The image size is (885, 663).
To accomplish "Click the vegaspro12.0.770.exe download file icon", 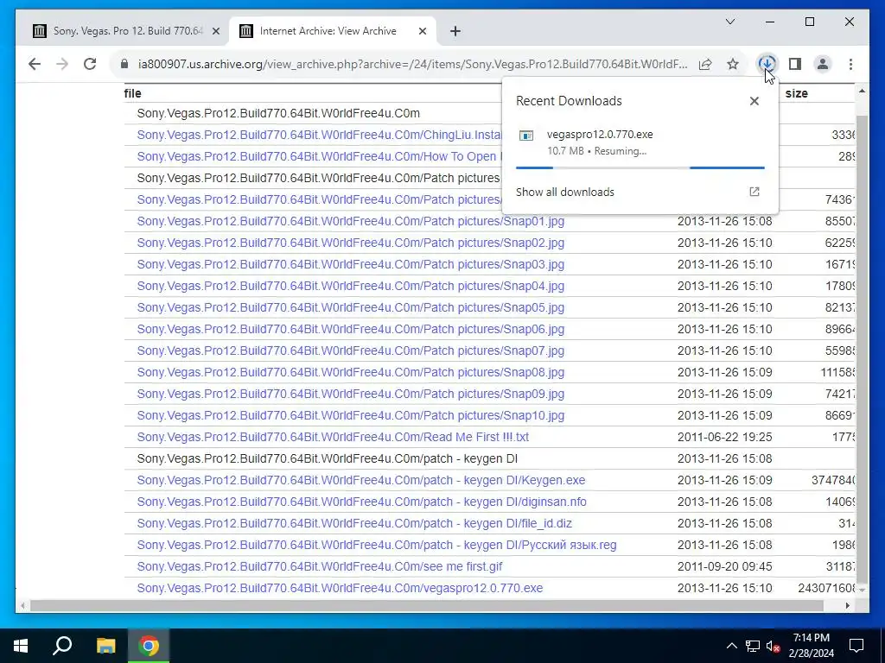I will [x=526, y=136].
